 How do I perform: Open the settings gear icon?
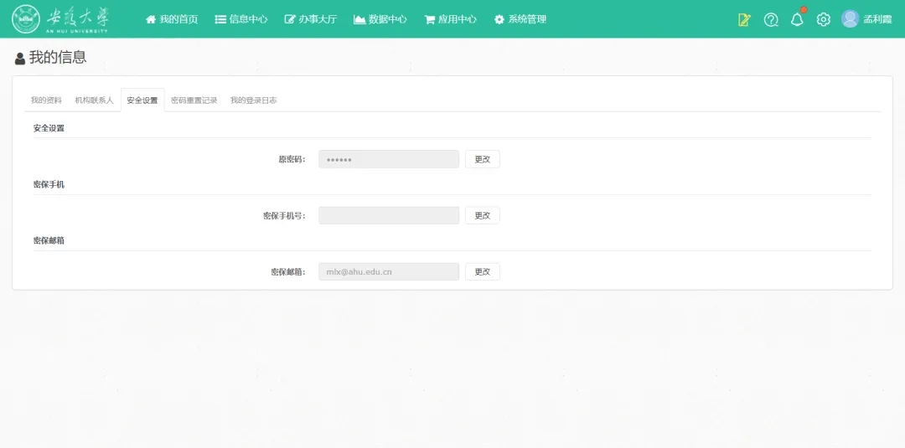(x=824, y=19)
